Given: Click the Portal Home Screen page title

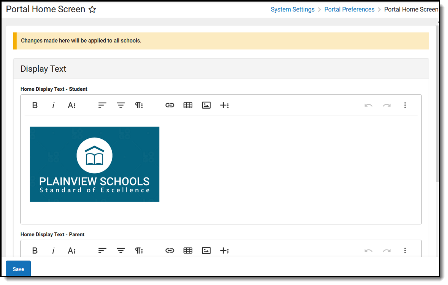Looking at the screenshot, I should click(46, 9).
